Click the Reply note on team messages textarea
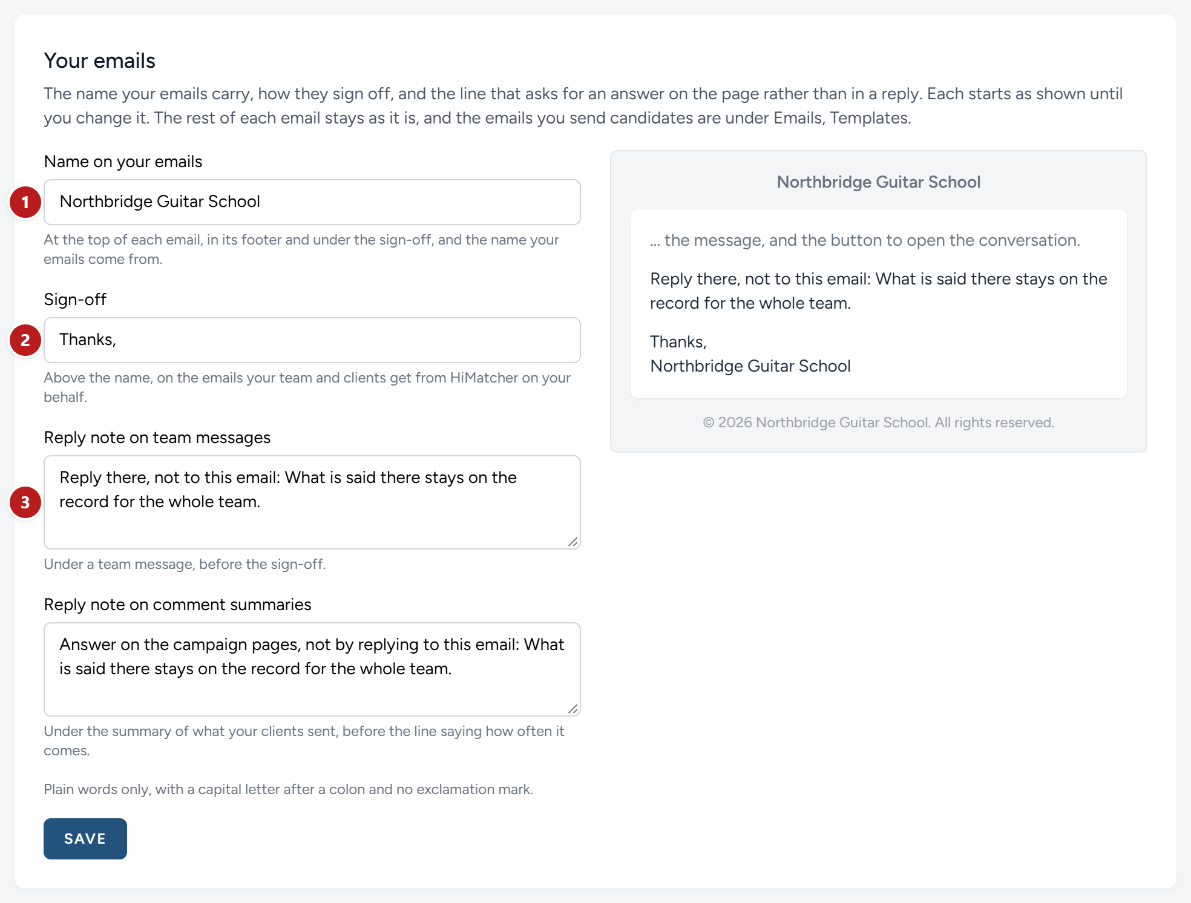This screenshot has width=1191, height=903. pos(312,502)
